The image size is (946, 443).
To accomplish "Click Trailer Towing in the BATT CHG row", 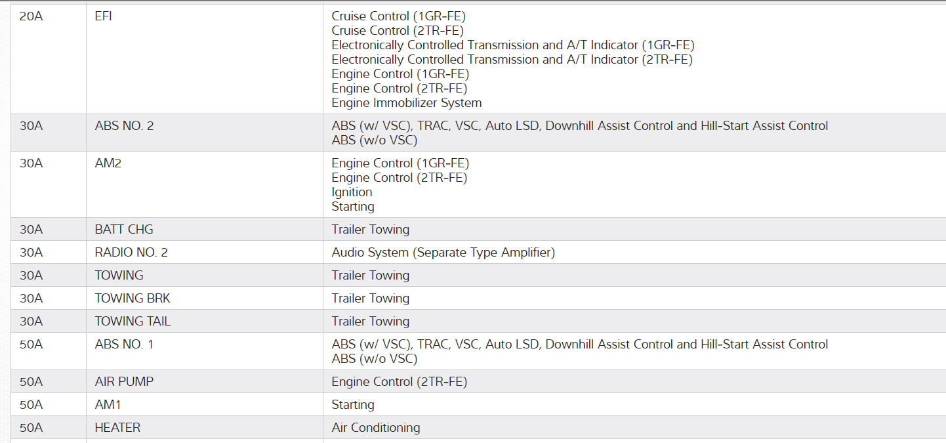I will [x=370, y=229].
